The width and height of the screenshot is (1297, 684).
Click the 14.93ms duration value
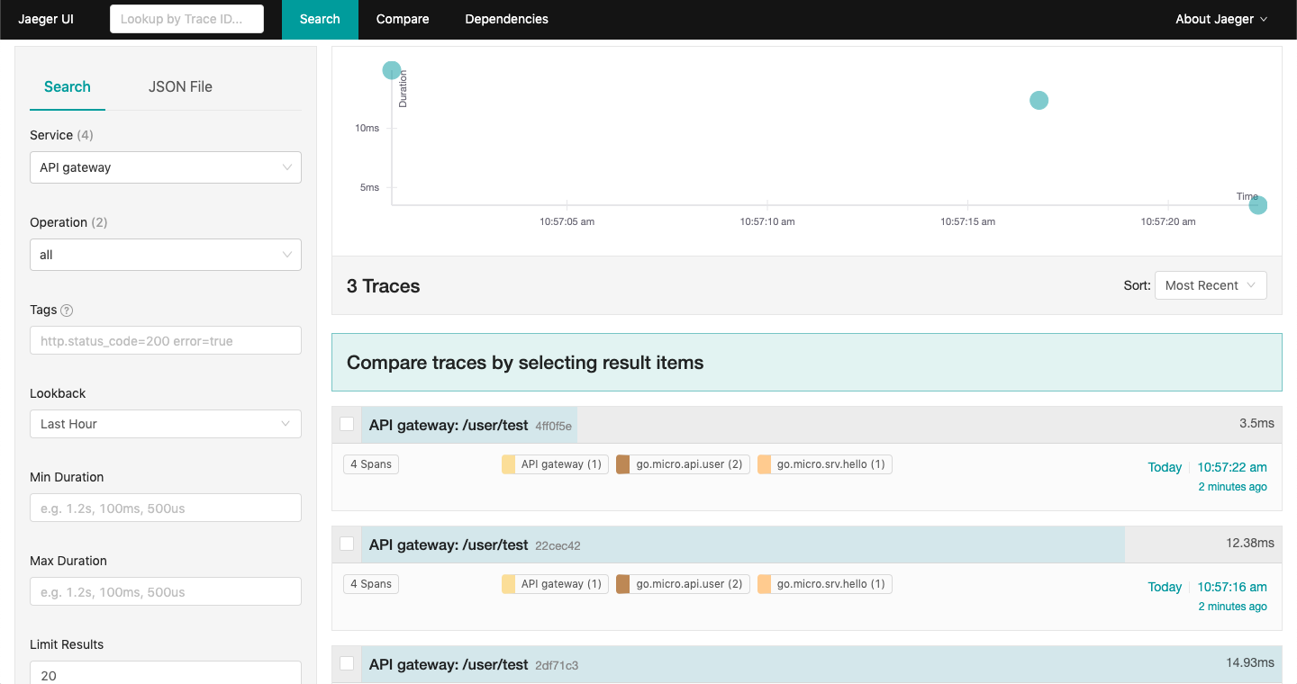click(x=1250, y=662)
